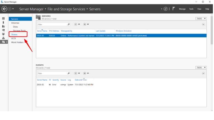This screenshot has height=120, width=214.
Task: Click the All Servers icon in the left rail
Action: tap(4, 26)
